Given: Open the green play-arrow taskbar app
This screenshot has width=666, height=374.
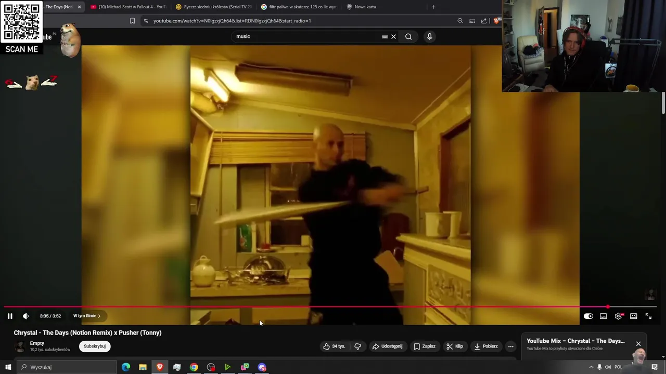Looking at the screenshot, I should [227, 367].
